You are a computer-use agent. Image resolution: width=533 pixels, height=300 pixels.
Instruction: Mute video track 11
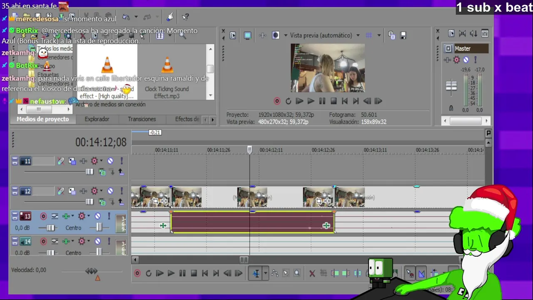[110, 161]
